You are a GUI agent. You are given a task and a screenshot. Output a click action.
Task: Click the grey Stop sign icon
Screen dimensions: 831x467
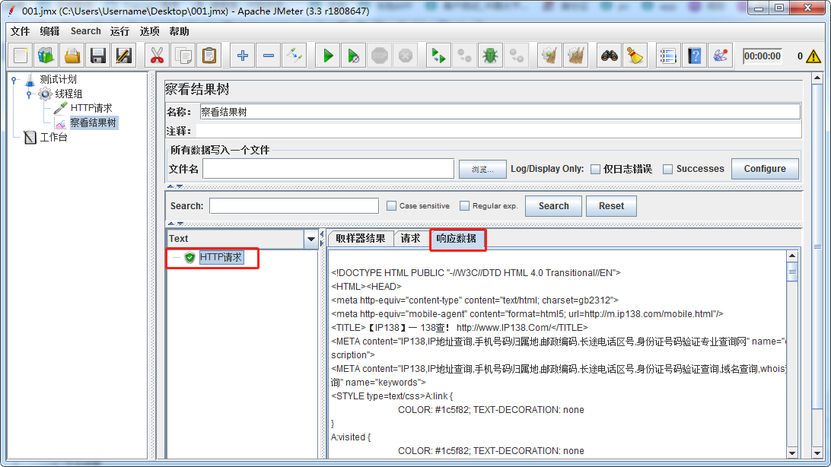point(380,56)
